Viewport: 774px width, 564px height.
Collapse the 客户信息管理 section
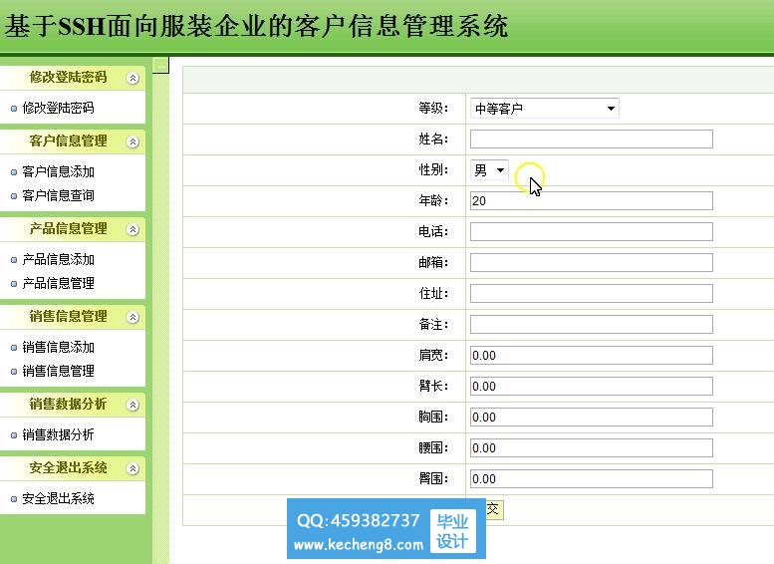click(x=132, y=142)
